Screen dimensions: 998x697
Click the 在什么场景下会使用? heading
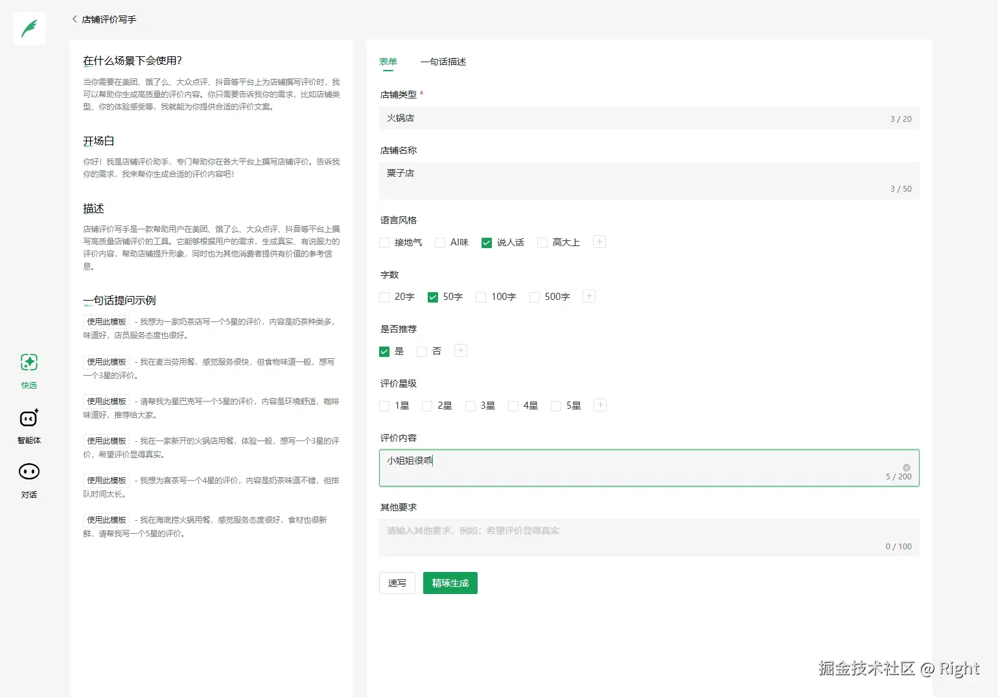point(132,60)
